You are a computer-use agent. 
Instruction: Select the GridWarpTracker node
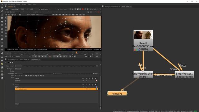click(143, 75)
